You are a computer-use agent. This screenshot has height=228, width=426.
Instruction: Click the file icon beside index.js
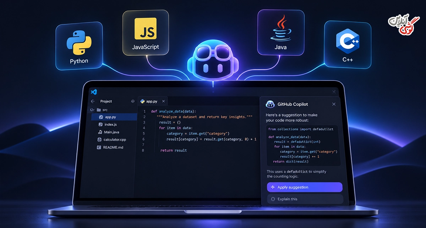coord(101,124)
